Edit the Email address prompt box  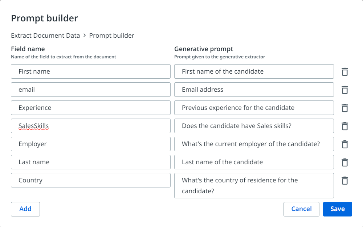[254, 90]
